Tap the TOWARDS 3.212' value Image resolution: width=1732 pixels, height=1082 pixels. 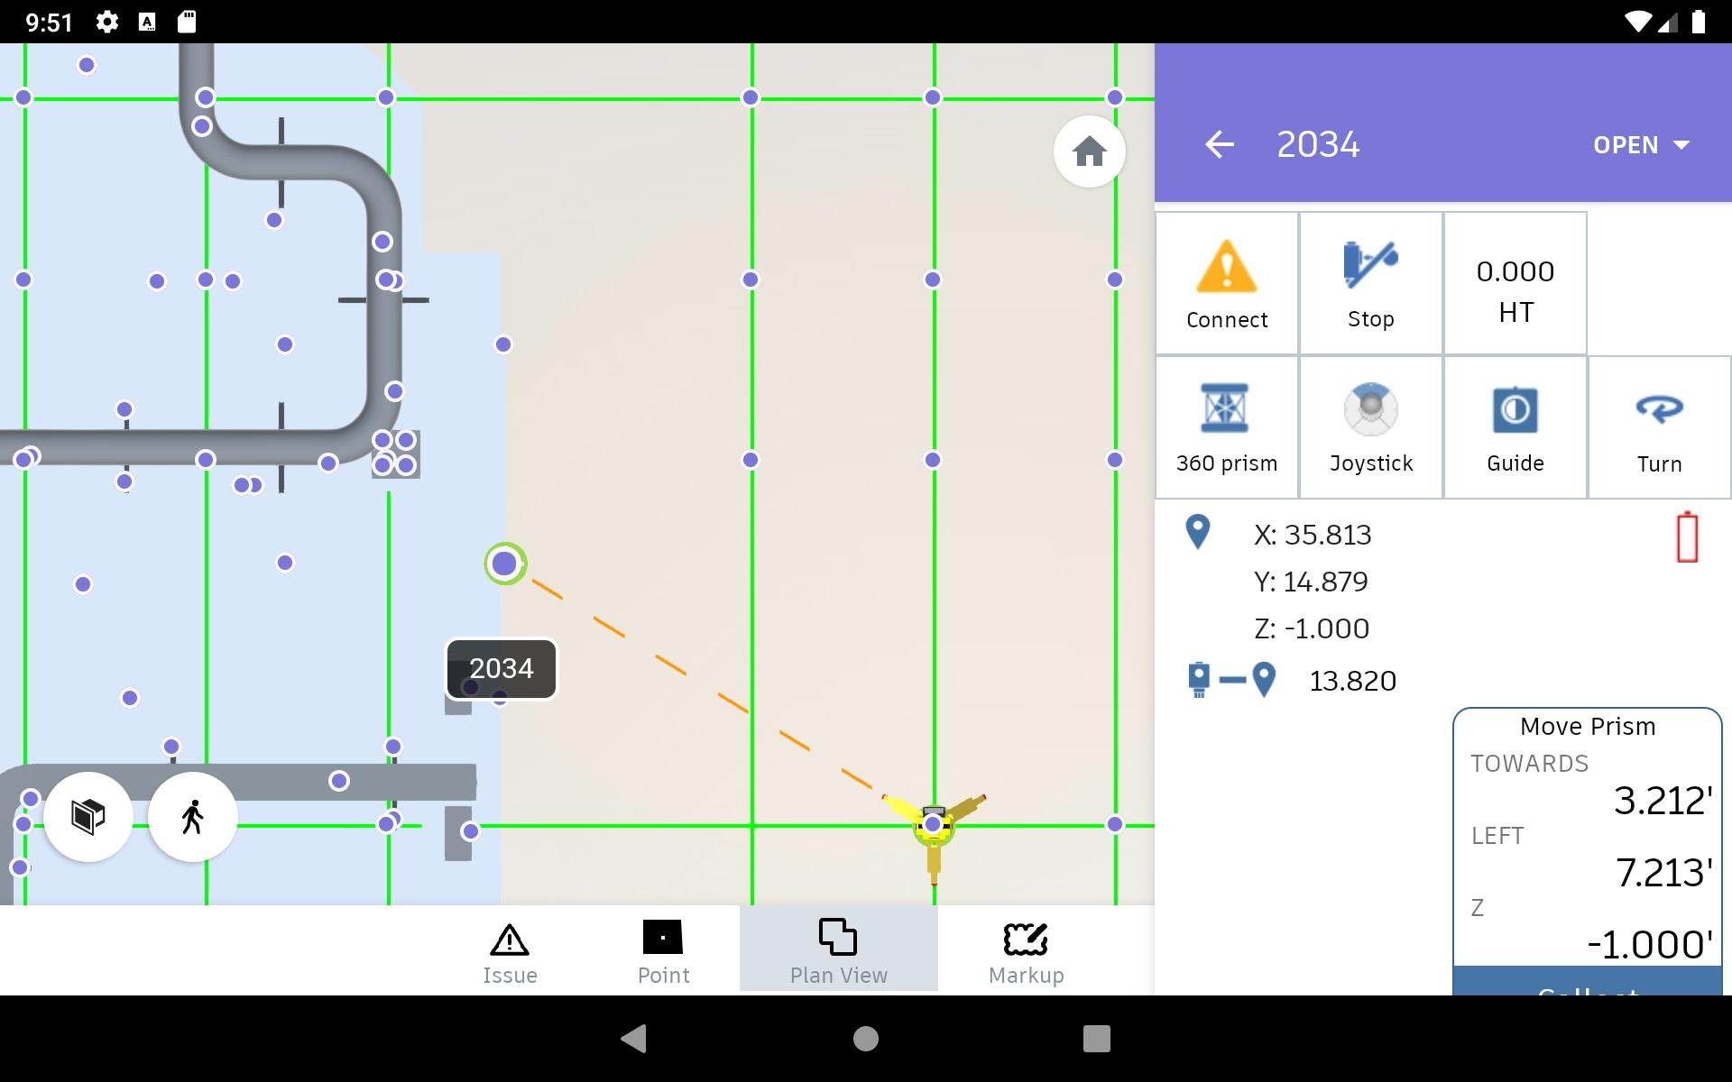1663,801
